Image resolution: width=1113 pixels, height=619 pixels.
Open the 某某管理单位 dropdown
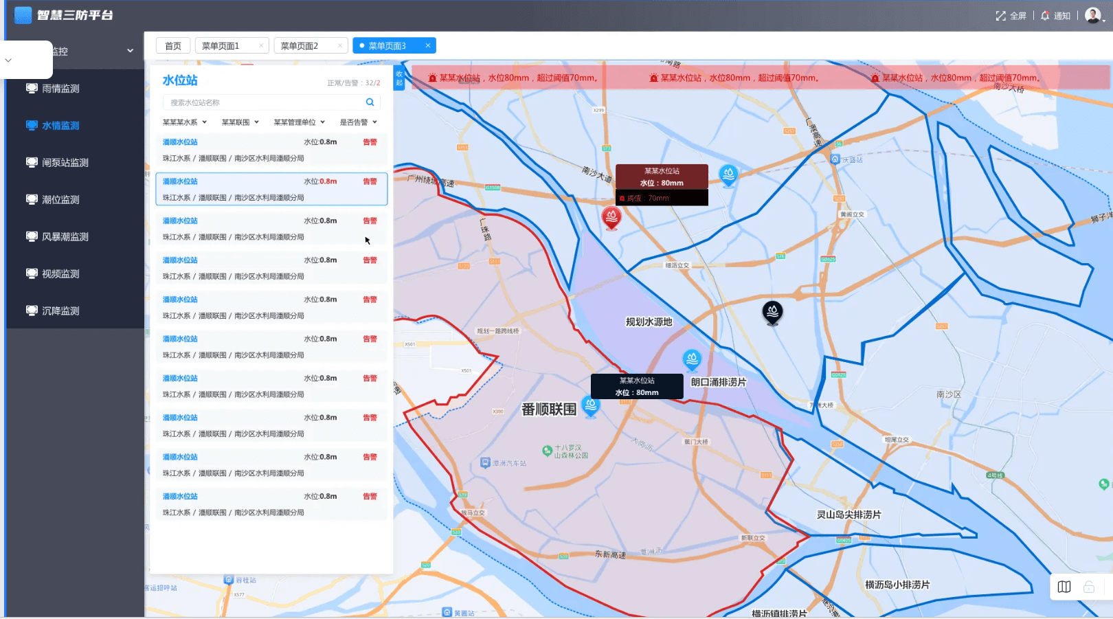299,122
